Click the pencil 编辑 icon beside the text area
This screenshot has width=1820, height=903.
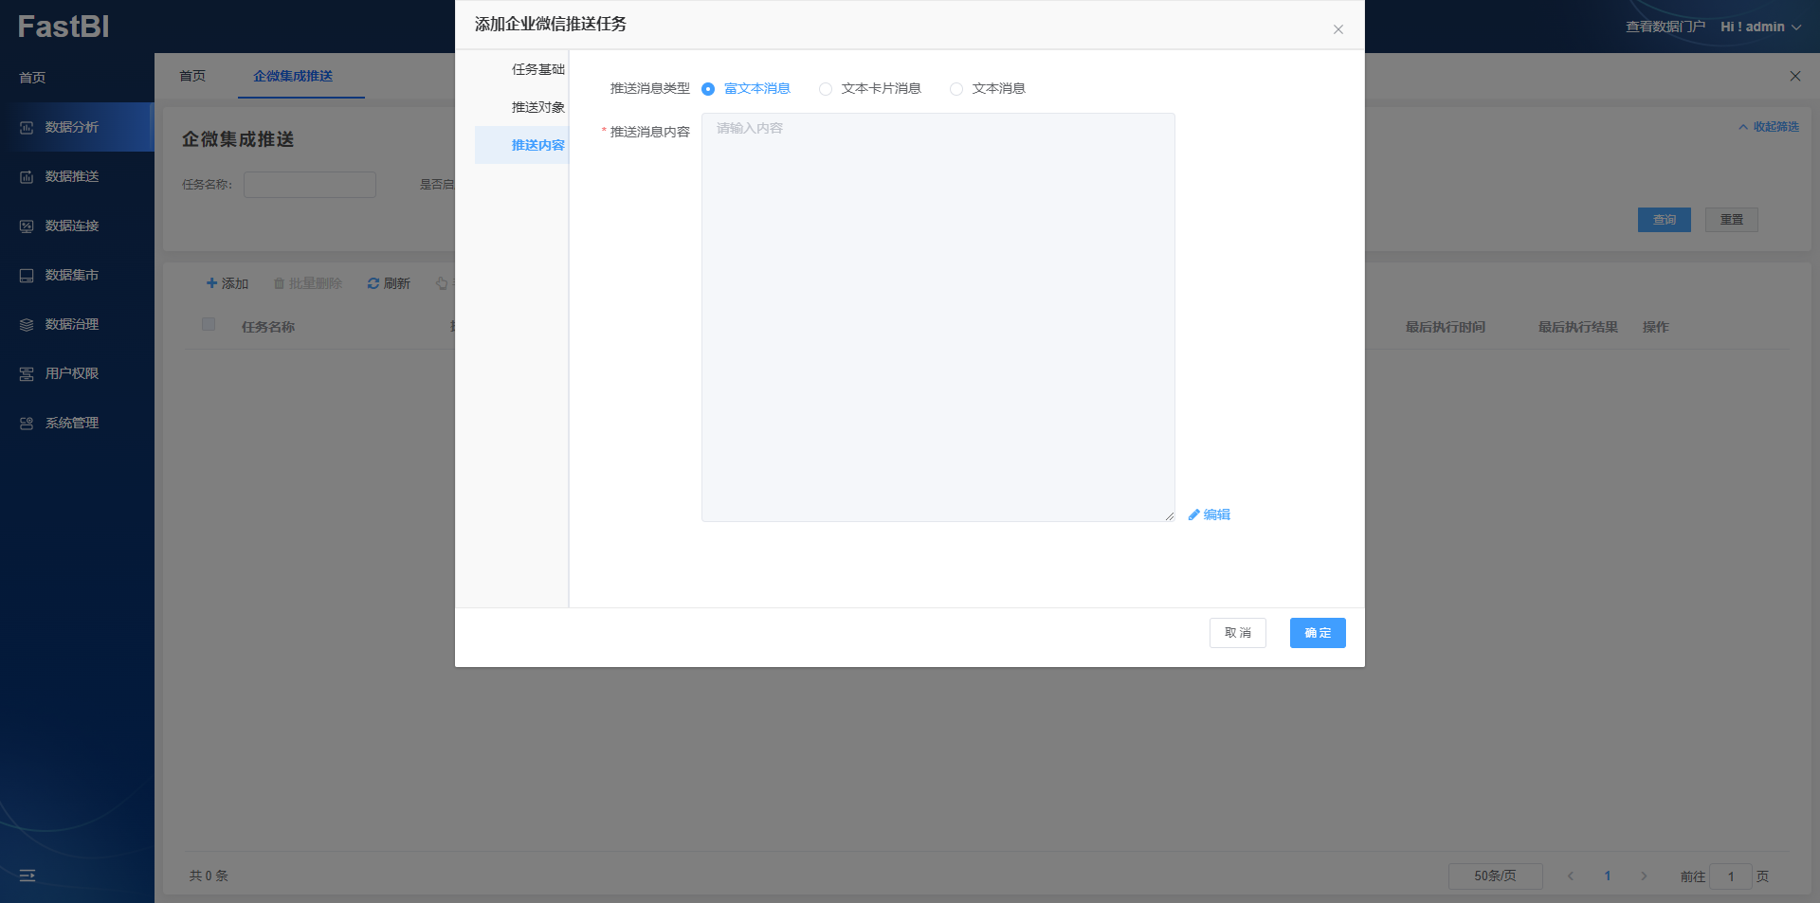click(1193, 515)
